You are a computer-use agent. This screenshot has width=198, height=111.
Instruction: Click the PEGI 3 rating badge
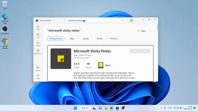click(x=101, y=65)
